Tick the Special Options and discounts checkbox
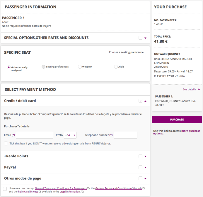Image resolution: width=203 pixels, height=197 pixels. (x=140, y=38)
